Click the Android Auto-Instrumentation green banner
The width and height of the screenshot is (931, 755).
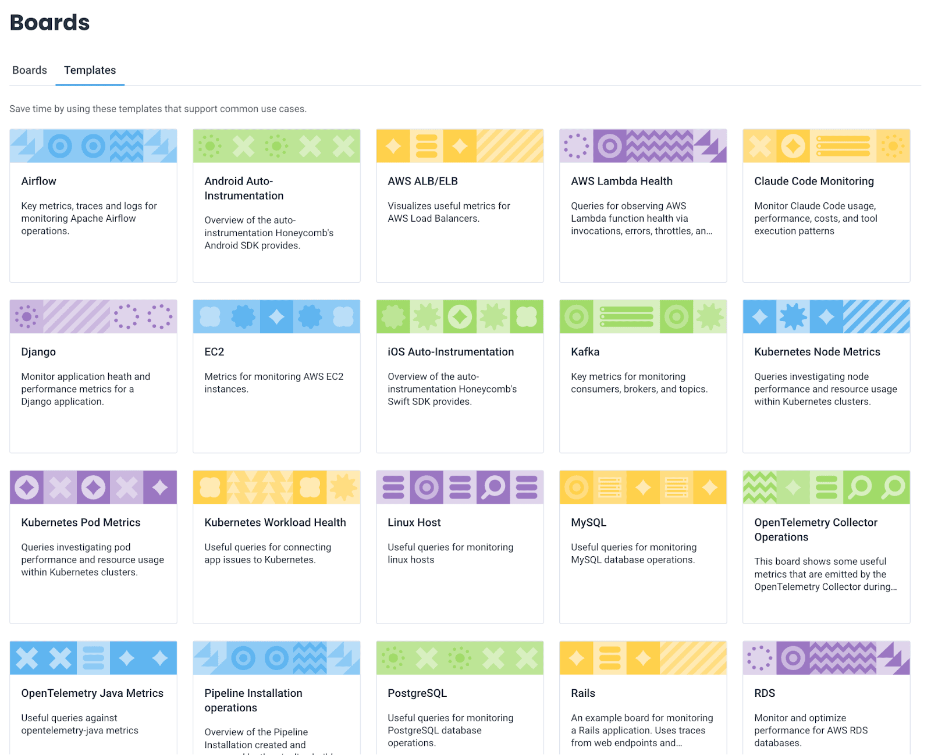click(276, 146)
